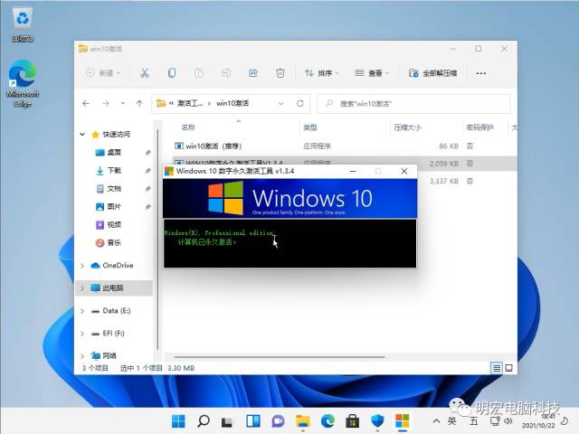Open taskbar Search
The width and height of the screenshot is (579, 434).
coord(203,420)
